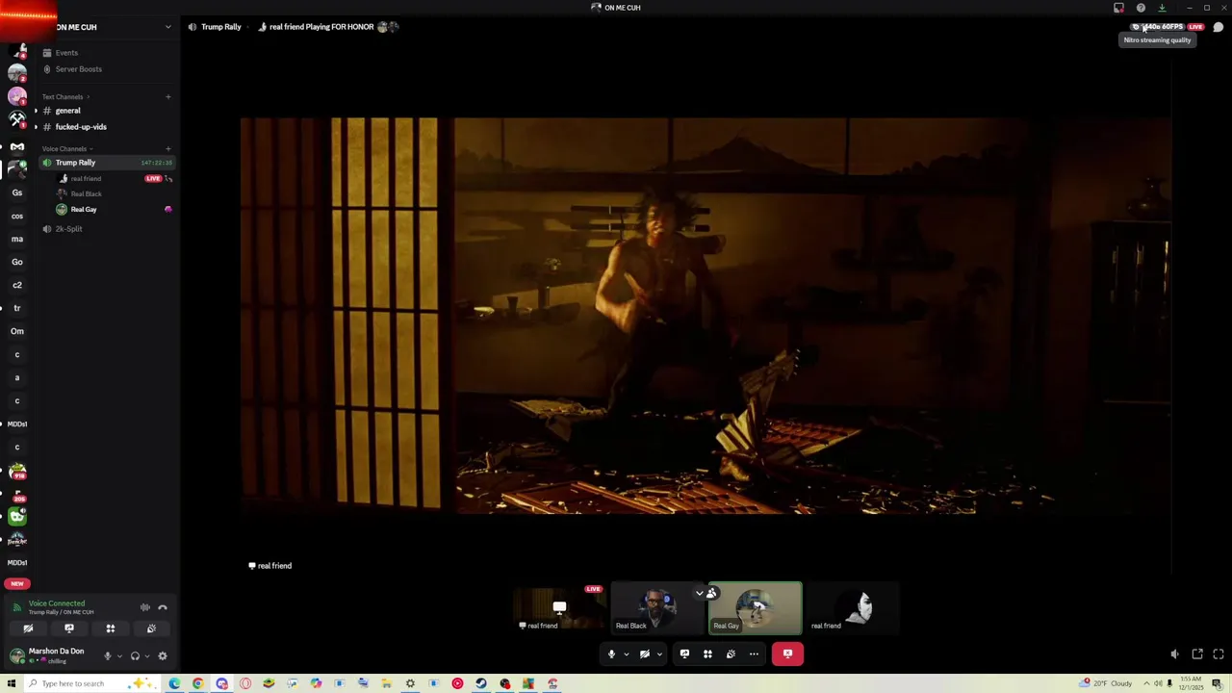Mute the microphone in the user panel
Screen dimensions: 1232x693
point(107,656)
